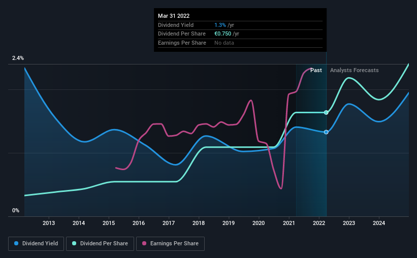Click the 'Earnings Per Share' tooltip row label
This screenshot has width=417, height=258.
point(182,43)
